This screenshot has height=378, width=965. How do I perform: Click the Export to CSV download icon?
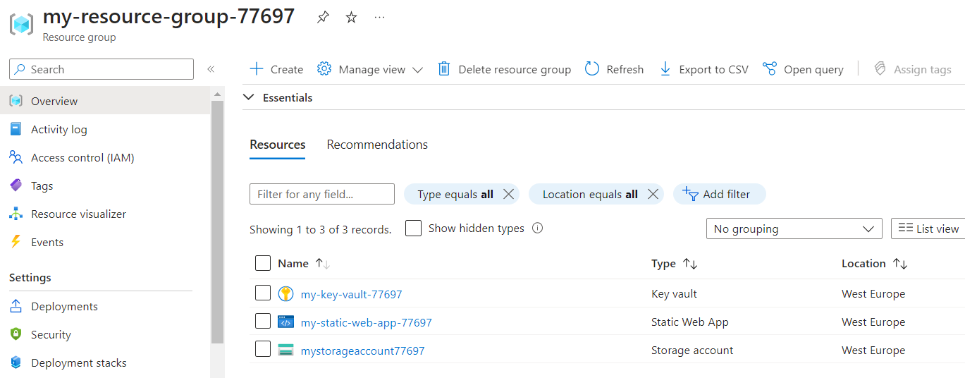[665, 69]
